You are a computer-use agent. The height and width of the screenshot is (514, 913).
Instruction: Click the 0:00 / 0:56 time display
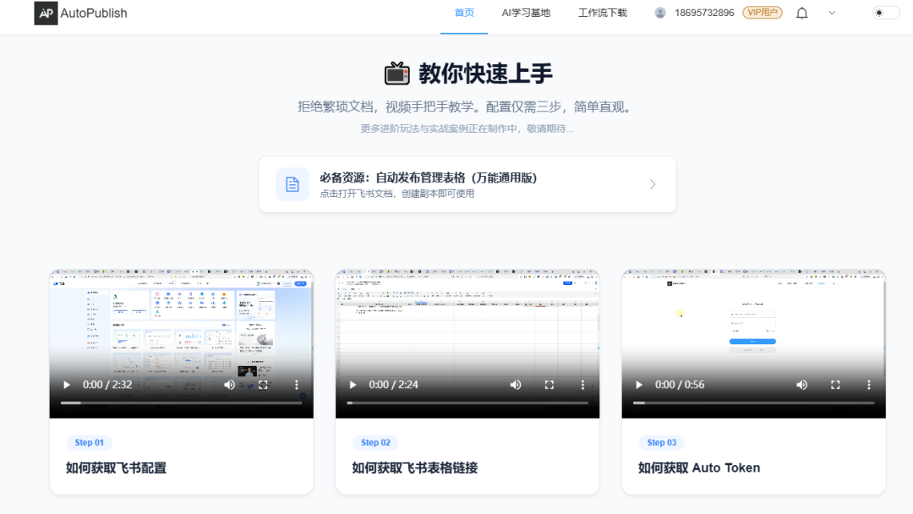click(x=680, y=385)
